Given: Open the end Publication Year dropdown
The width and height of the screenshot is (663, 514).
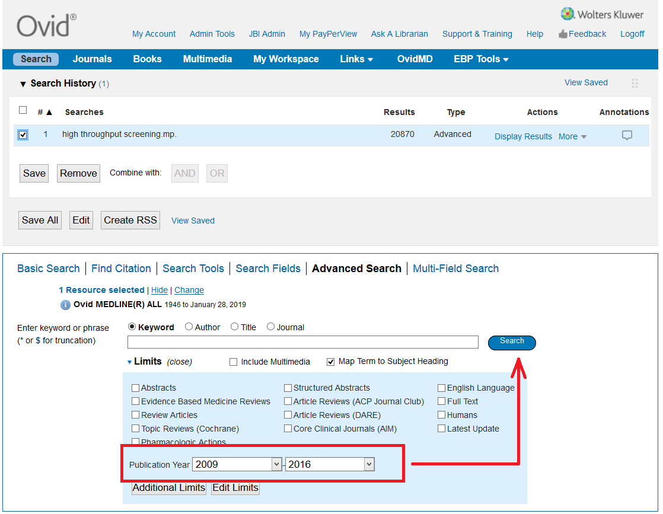Looking at the screenshot, I should [x=369, y=464].
